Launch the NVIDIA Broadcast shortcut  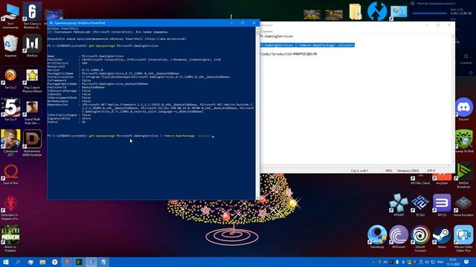[x=463, y=176]
